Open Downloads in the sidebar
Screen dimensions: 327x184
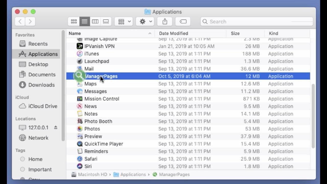click(x=36, y=85)
